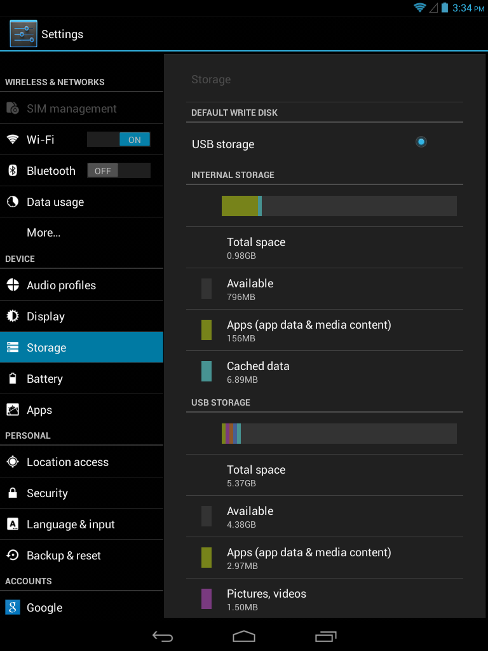Tap the Wi-Fi icon in sidebar
Image resolution: width=488 pixels, height=651 pixels.
click(x=13, y=139)
